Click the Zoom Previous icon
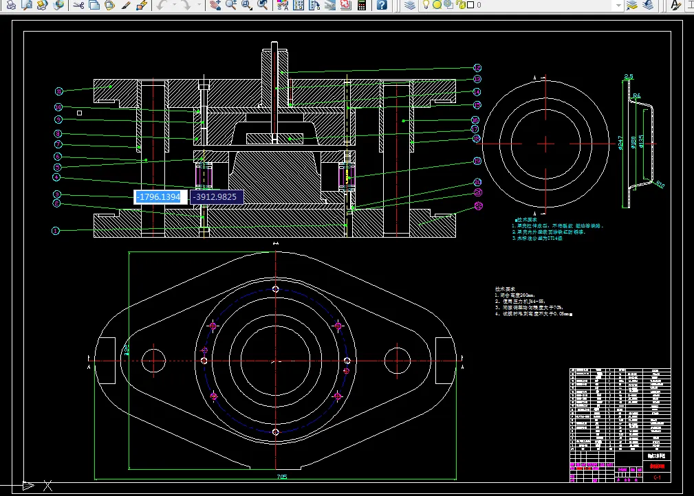The width and height of the screenshot is (694, 496). [263, 5]
